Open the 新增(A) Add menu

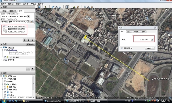click(33, 4)
